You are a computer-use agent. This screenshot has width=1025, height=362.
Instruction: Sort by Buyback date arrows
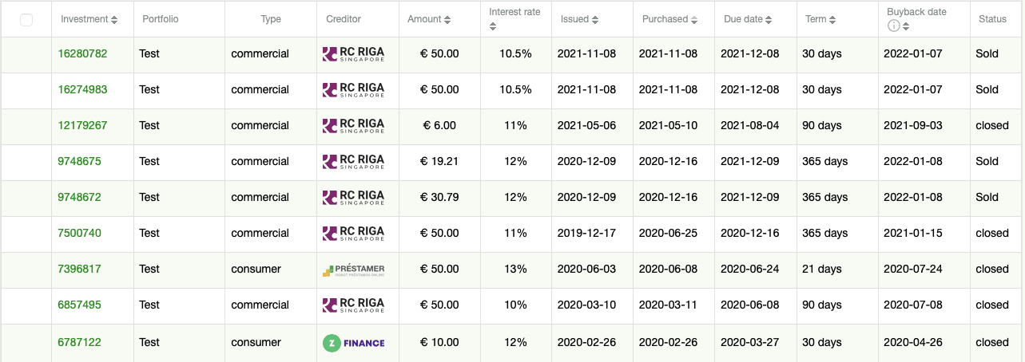point(905,26)
